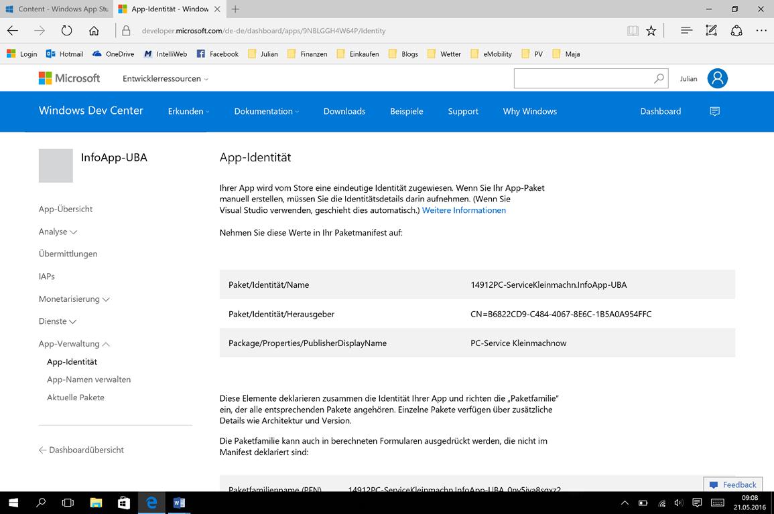
Task: Open Task View on the taskbar
Action: pos(68,503)
